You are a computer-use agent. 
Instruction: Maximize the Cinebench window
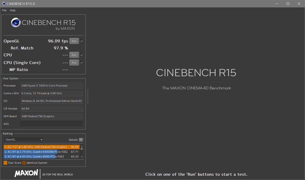pyautogui.click(x=288, y=4)
